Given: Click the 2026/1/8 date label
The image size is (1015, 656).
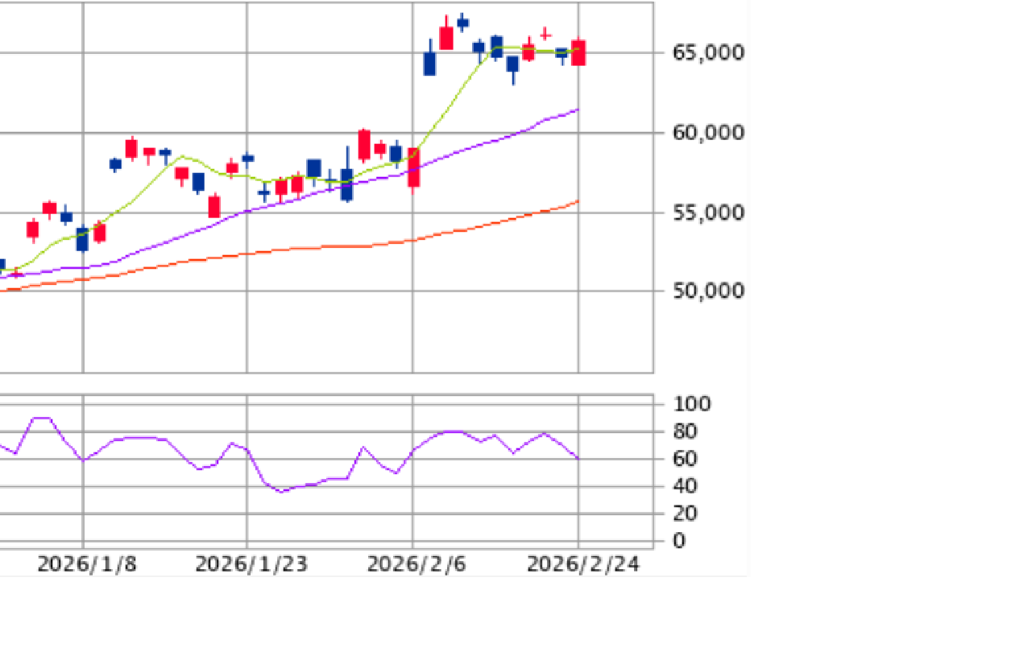Looking at the screenshot, I should (87, 564).
